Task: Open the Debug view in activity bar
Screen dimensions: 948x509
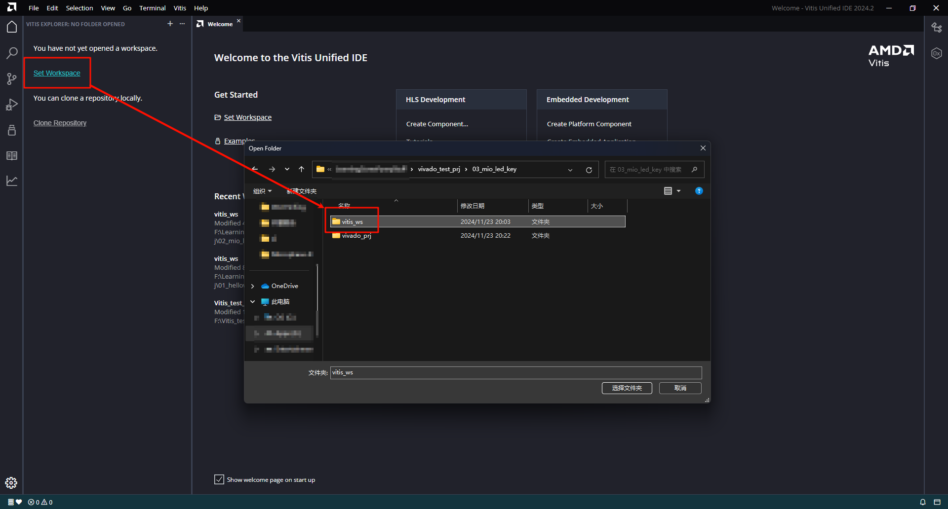Action: [12, 105]
